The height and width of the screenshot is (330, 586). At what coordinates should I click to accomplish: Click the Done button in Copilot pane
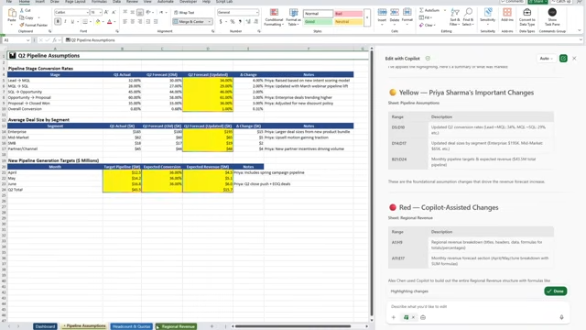[x=556, y=291]
